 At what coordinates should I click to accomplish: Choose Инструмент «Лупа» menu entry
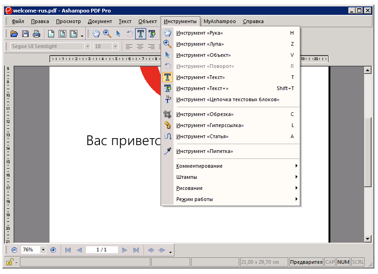[230, 44]
